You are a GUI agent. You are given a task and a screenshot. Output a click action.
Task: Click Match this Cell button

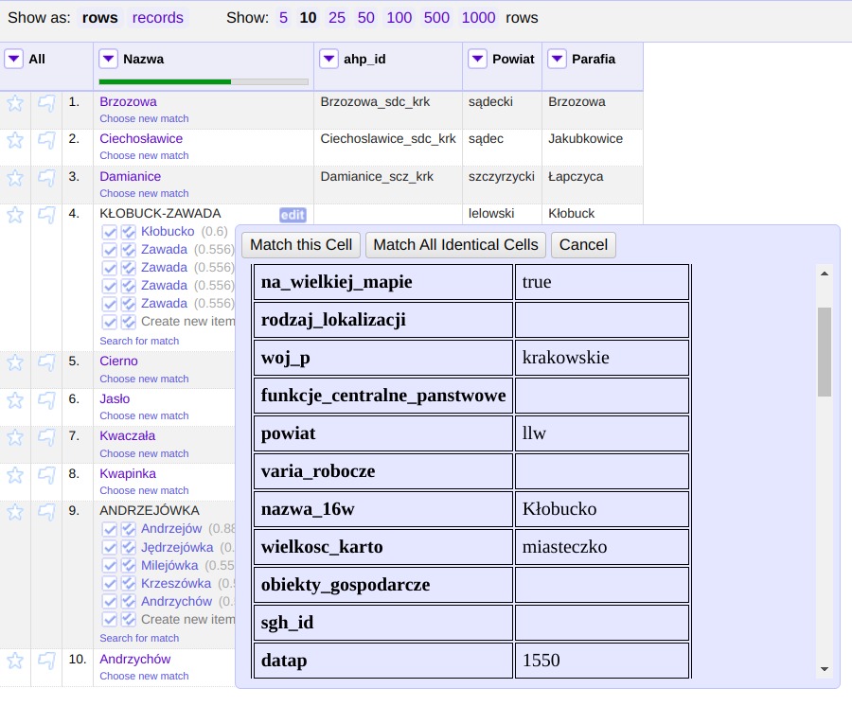pos(301,245)
